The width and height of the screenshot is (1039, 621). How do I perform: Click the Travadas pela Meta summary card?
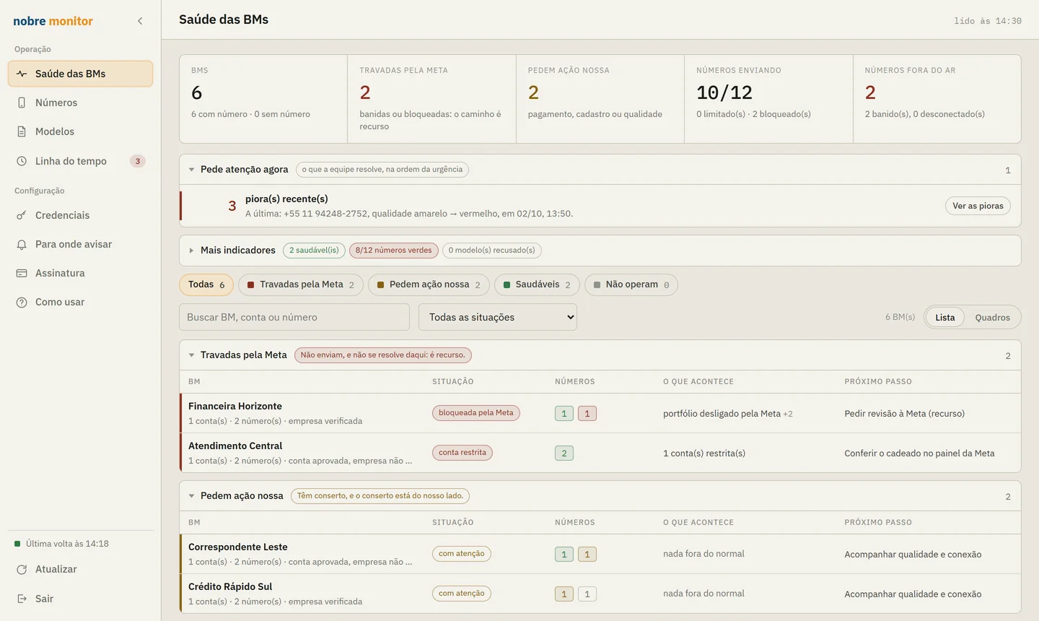[x=431, y=99]
